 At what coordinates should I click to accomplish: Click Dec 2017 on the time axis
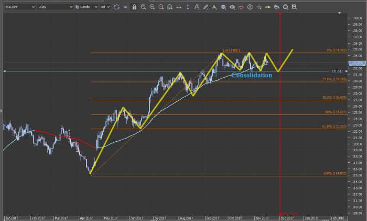point(287,218)
